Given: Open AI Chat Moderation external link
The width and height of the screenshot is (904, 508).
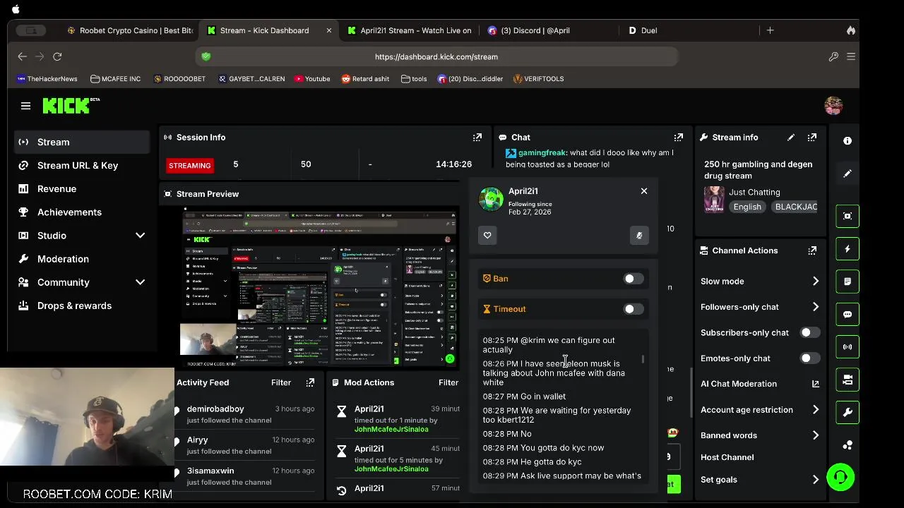Looking at the screenshot, I should (x=816, y=384).
